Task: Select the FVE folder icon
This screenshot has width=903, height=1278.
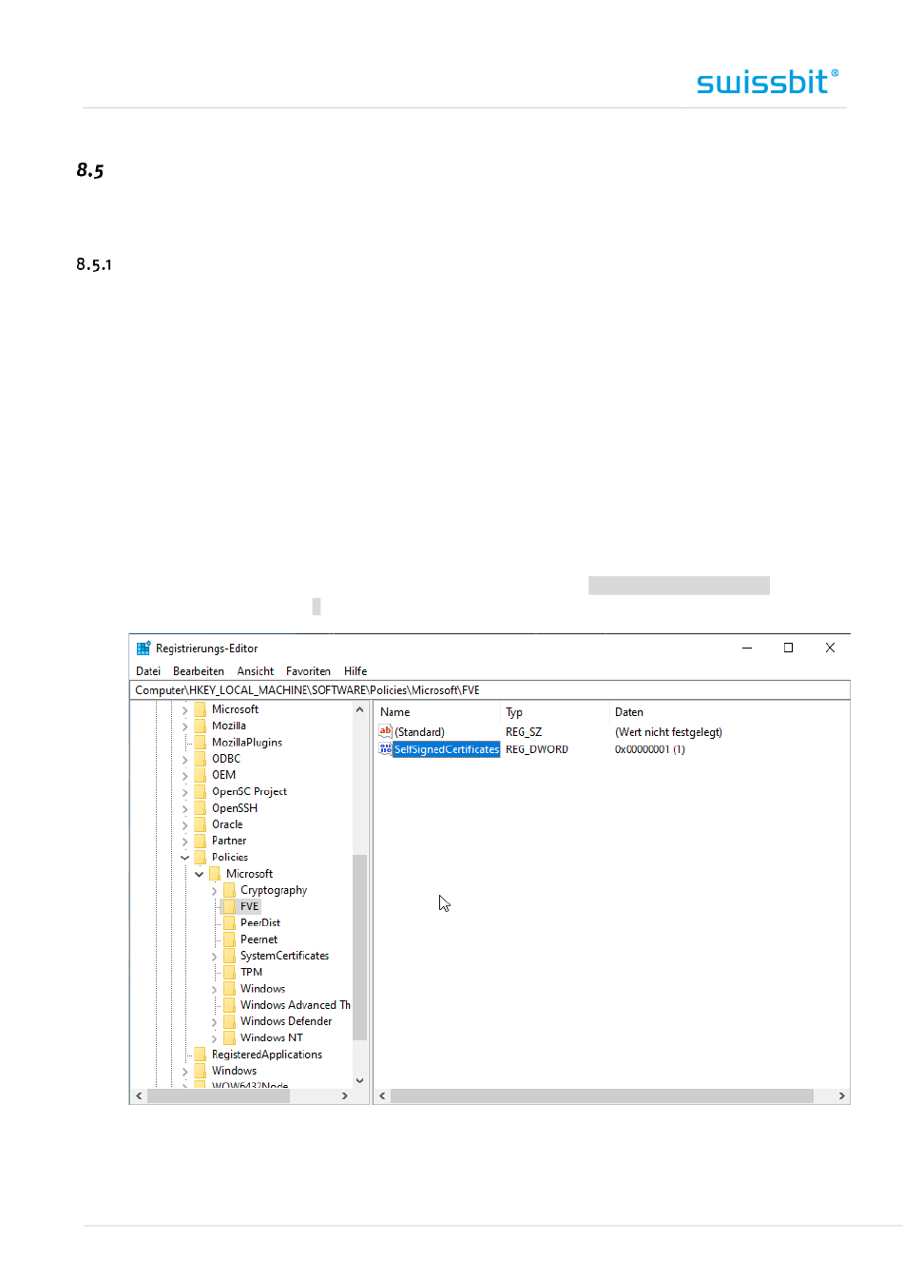Action: pos(229,906)
